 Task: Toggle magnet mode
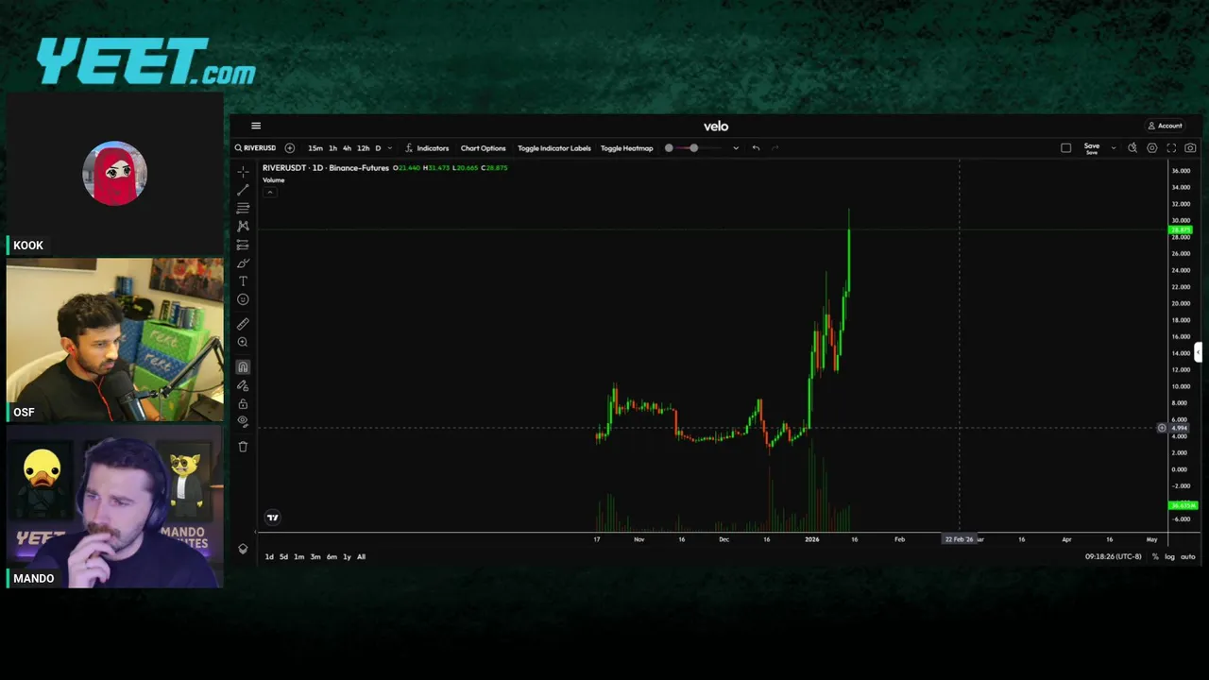click(243, 366)
